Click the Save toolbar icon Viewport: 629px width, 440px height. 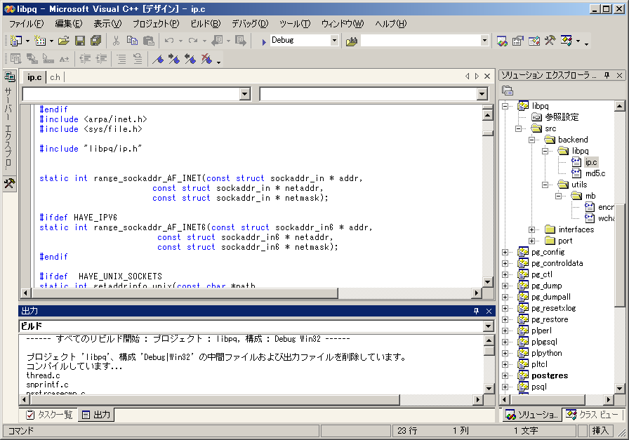click(80, 41)
